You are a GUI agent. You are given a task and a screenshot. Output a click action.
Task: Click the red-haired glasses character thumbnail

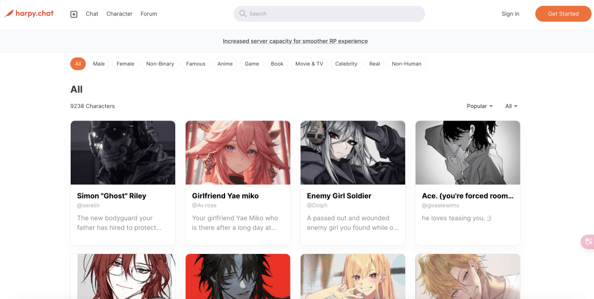pyautogui.click(x=123, y=276)
